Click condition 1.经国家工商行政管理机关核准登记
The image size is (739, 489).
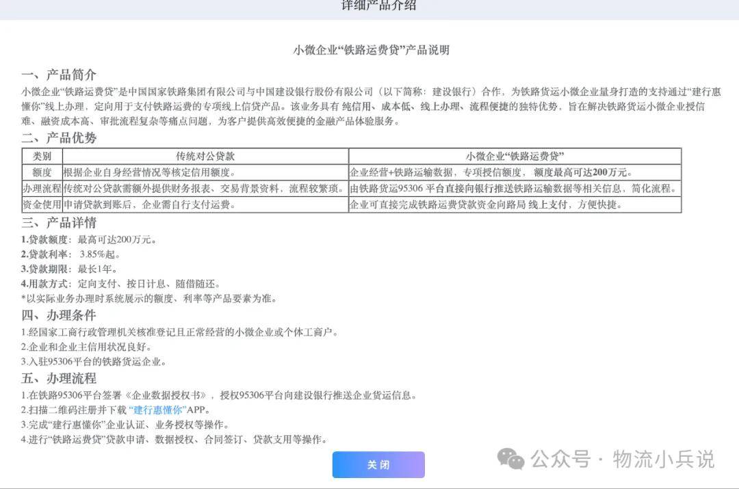(x=180, y=332)
